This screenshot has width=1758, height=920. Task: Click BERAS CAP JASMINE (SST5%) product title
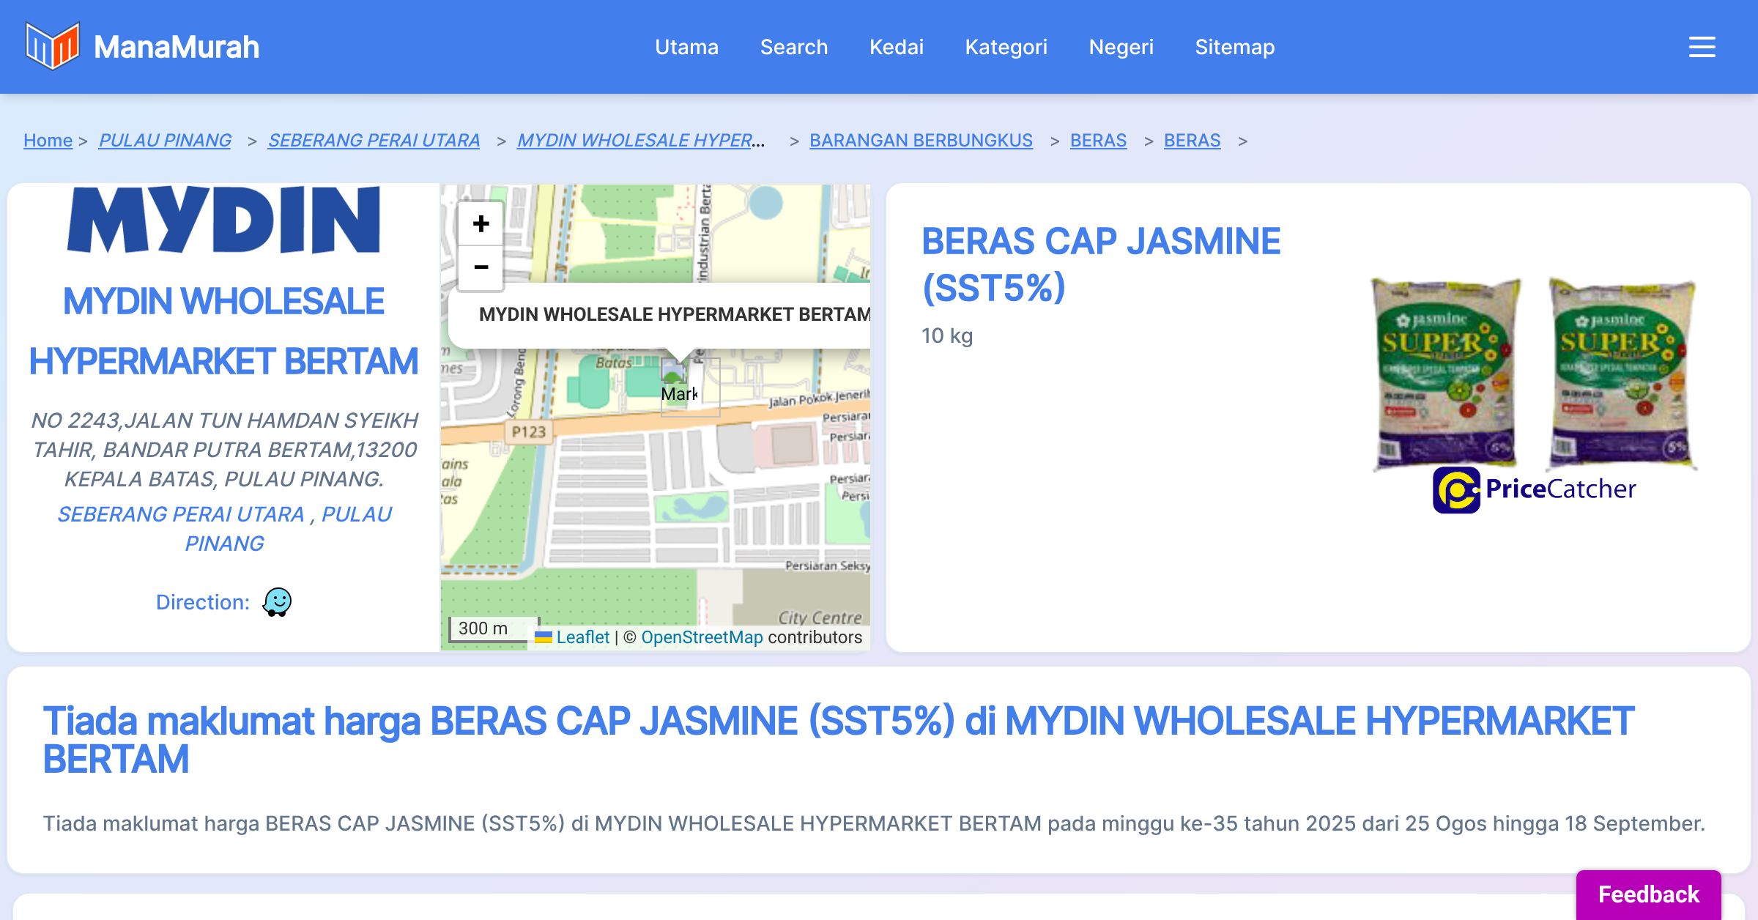[1101, 264]
